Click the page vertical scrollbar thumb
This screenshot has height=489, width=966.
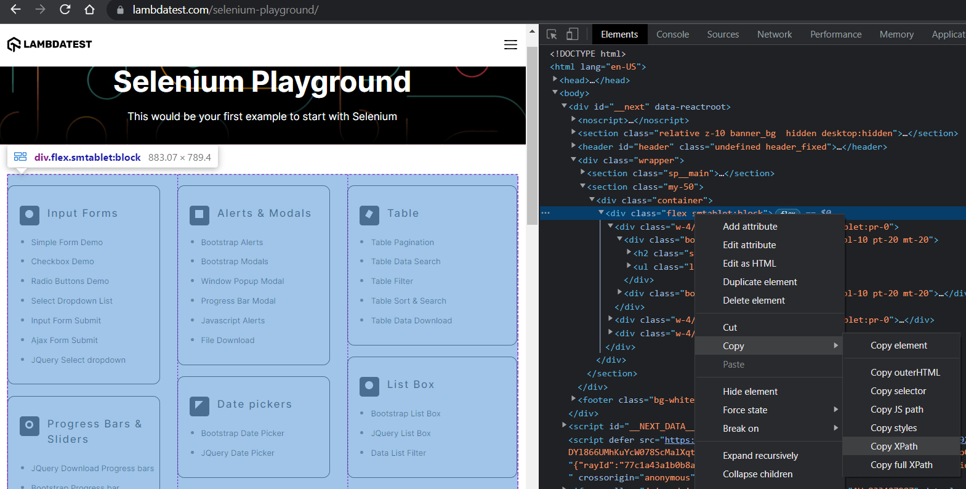click(x=532, y=135)
